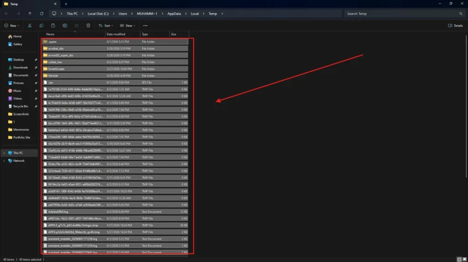This screenshot has height=262, width=468.
Task: Sort by the Type column header
Action: pyautogui.click(x=154, y=34)
